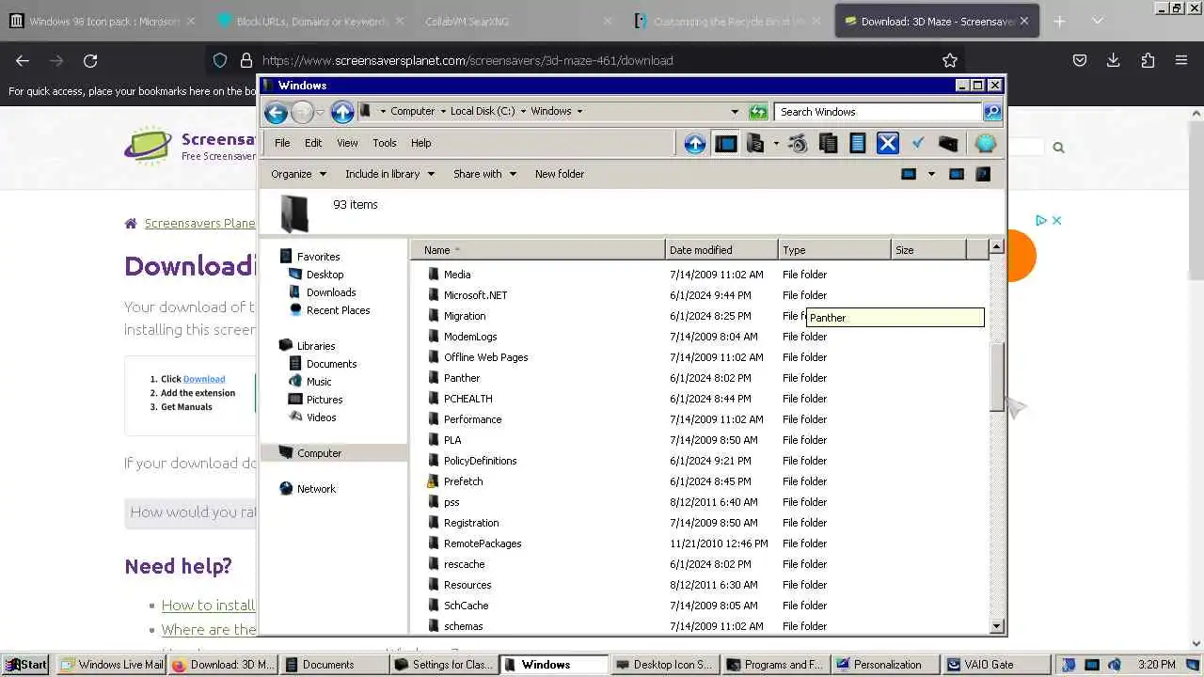Click the Change your view icon
Viewport: 1204px width, 677px height.
[x=909, y=174]
